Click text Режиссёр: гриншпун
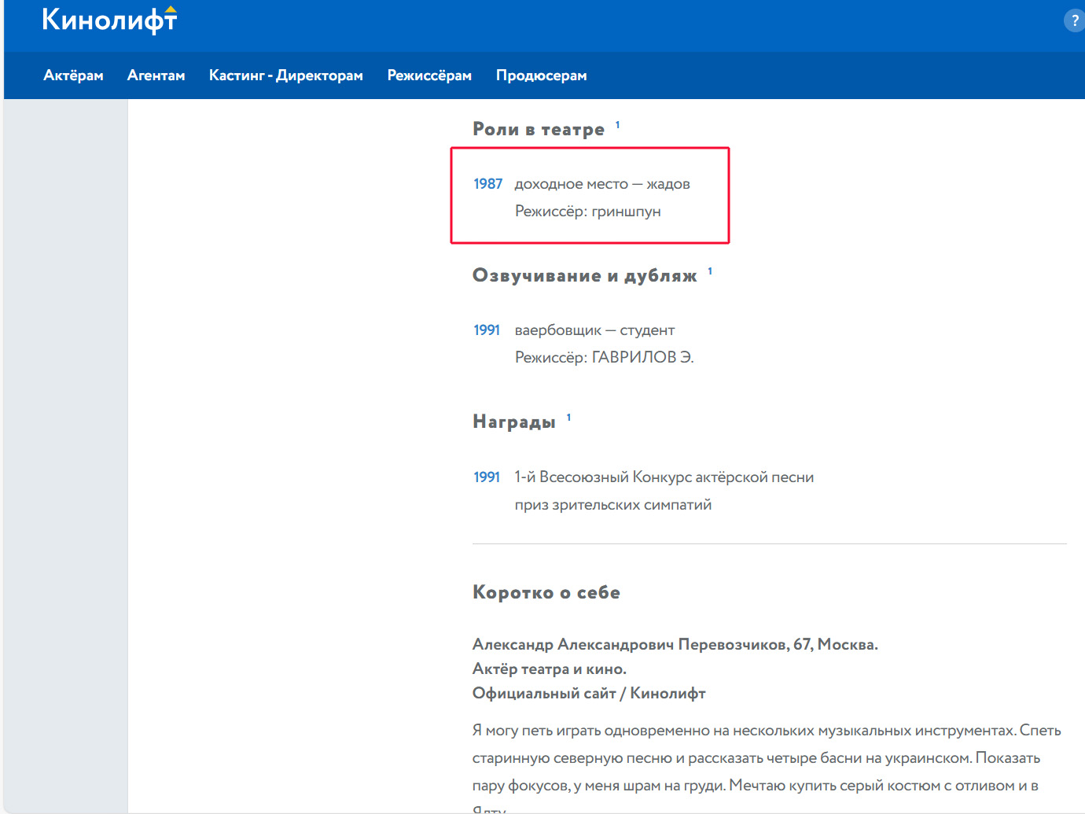This screenshot has width=1085, height=814. 588,212
